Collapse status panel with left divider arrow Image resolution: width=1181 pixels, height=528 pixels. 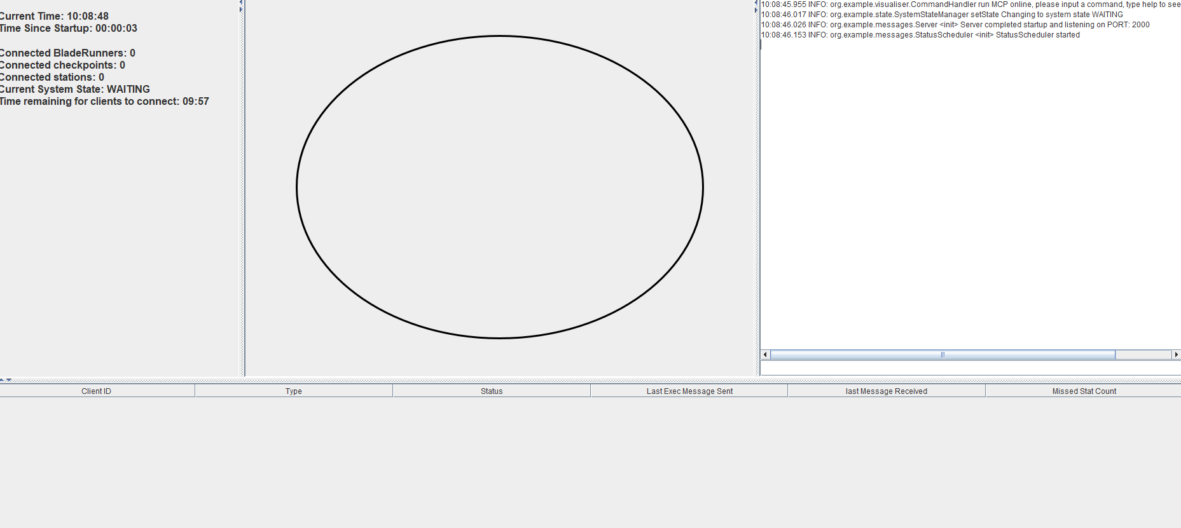pyautogui.click(x=241, y=2)
